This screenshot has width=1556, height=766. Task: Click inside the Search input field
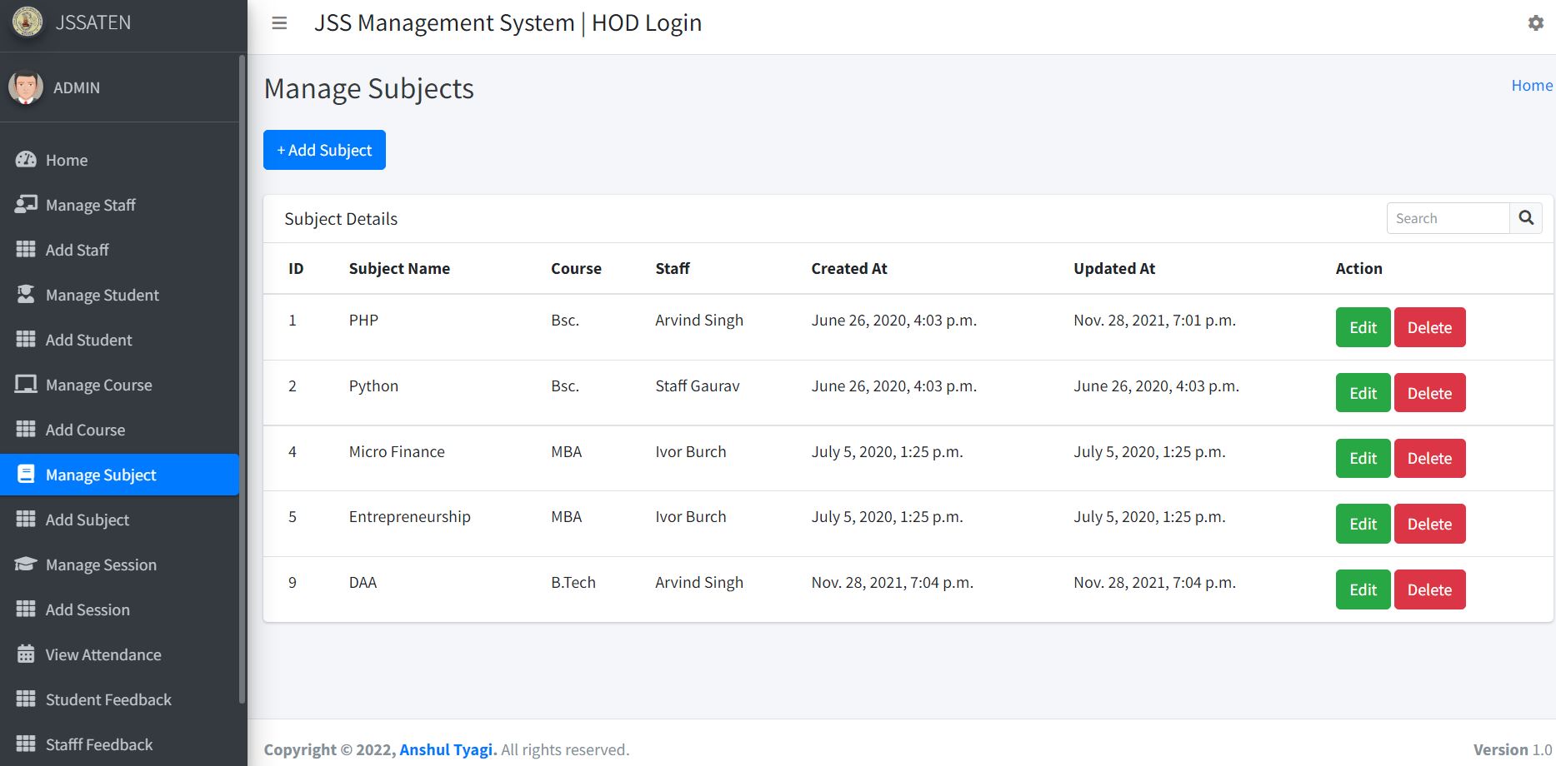1448,217
